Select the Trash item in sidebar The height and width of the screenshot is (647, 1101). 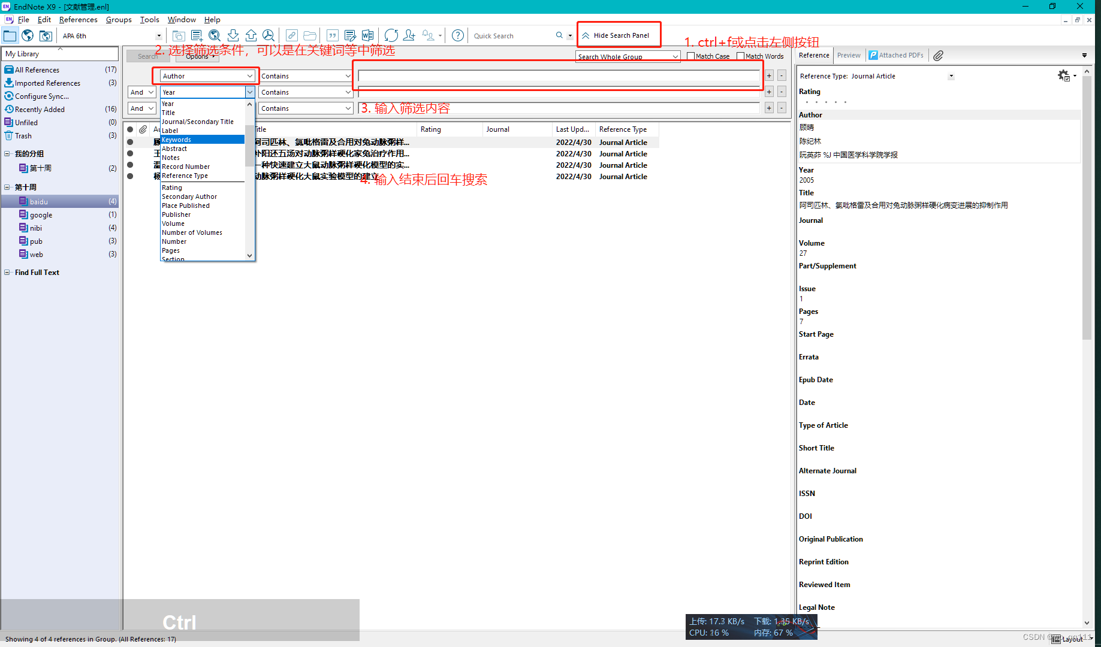point(60,136)
